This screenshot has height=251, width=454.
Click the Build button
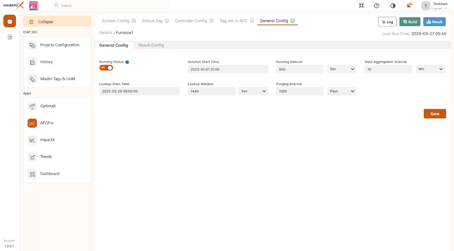click(x=410, y=22)
